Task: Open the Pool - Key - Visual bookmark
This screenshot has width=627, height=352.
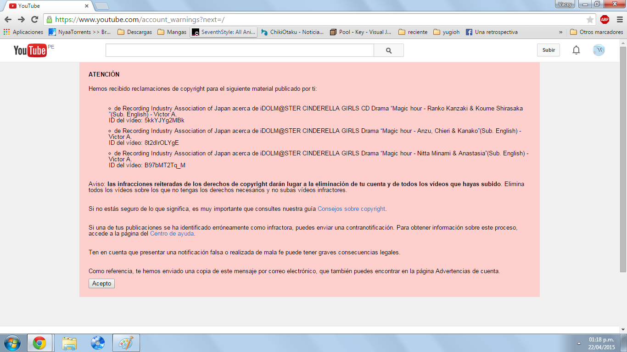Action: (x=361, y=32)
